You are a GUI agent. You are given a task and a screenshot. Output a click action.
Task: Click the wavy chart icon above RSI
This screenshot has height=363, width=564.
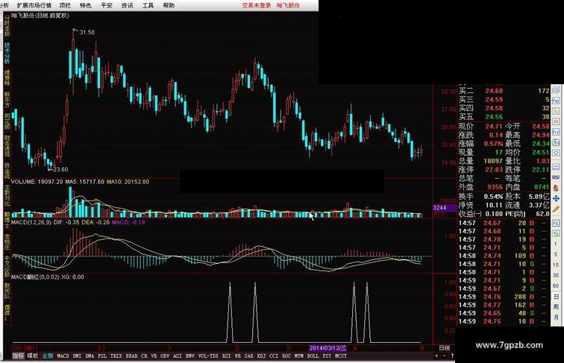[556, 167]
